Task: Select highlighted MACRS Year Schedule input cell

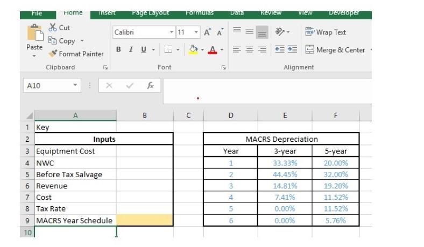Action: coord(144,220)
